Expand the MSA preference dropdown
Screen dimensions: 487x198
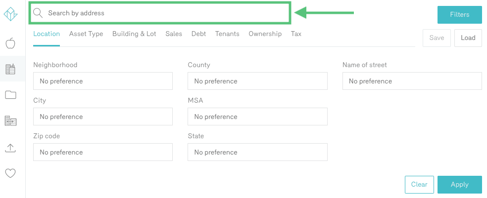click(257, 117)
